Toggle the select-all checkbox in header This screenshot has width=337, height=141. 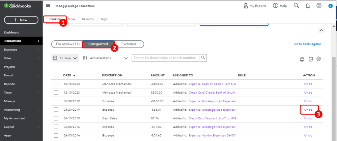(56, 75)
